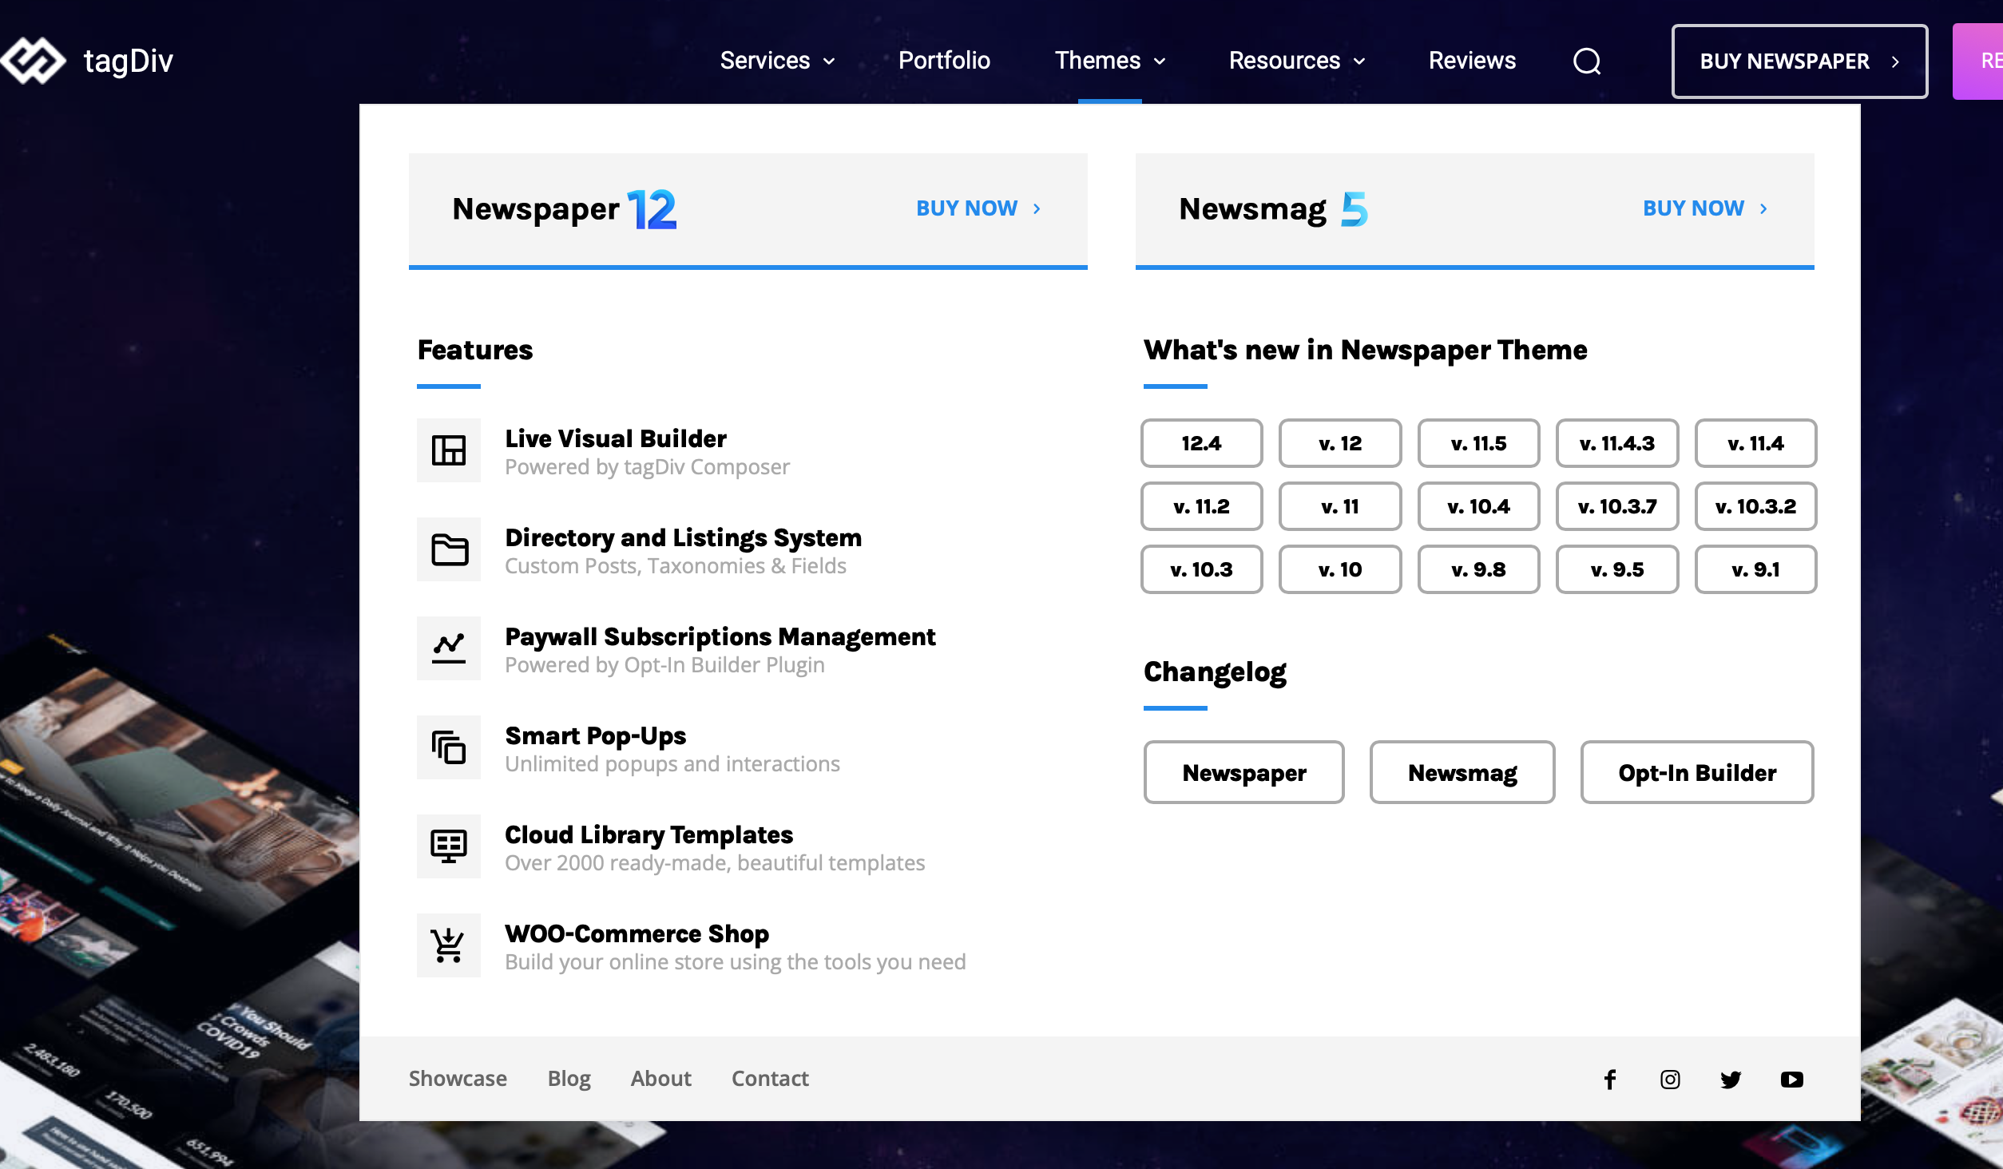This screenshot has height=1169, width=2003.
Task: Click the 'Powered by tagDiv Composer' subtitle
Action: point(647,467)
